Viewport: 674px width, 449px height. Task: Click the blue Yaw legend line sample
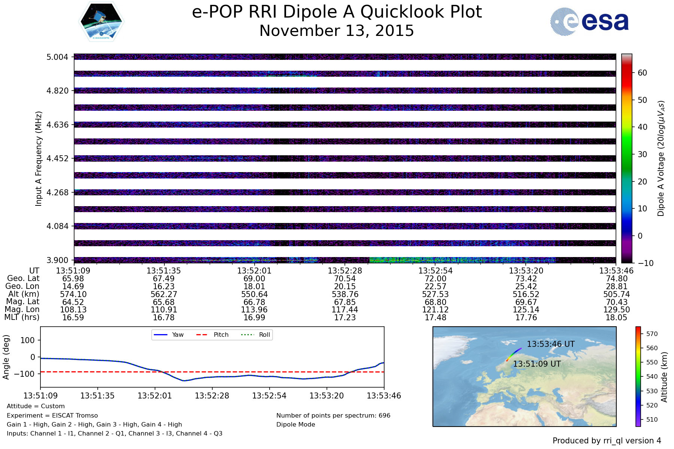[161, 335]
